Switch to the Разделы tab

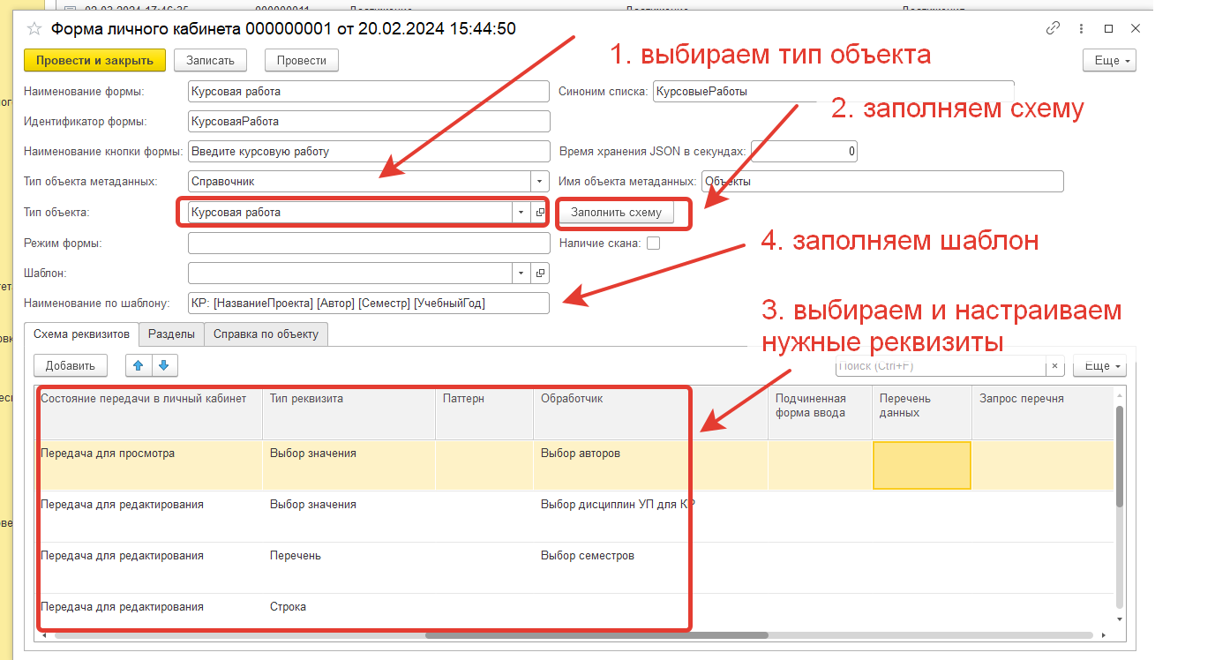click(x=171, y=334)
